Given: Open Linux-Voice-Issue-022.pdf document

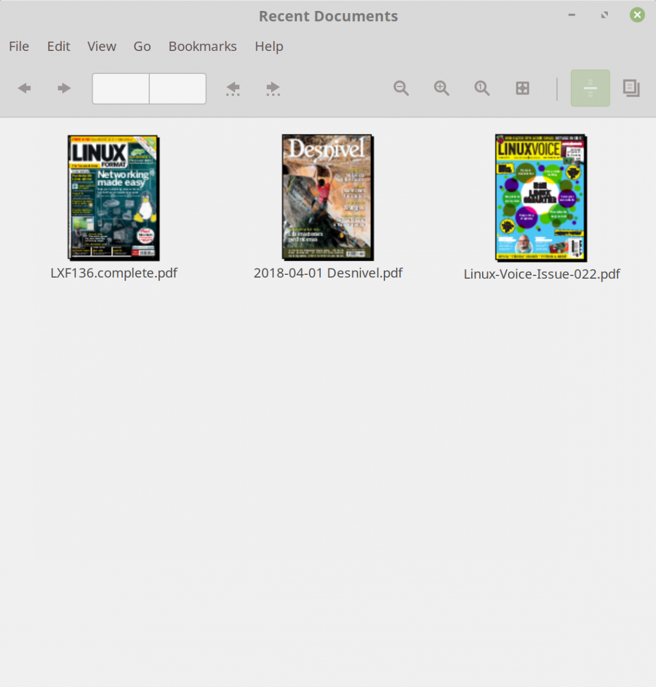Looking at the screenshot, I should (540, 199).
